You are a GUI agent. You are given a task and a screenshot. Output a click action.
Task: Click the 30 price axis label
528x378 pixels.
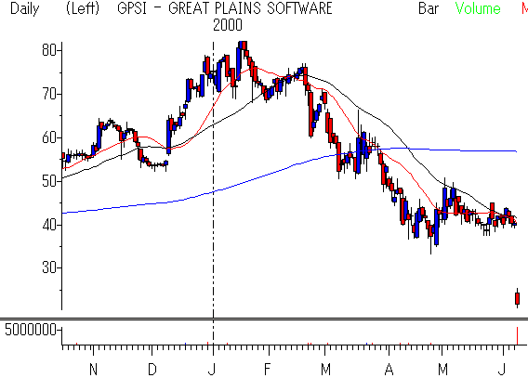[49, 268]
